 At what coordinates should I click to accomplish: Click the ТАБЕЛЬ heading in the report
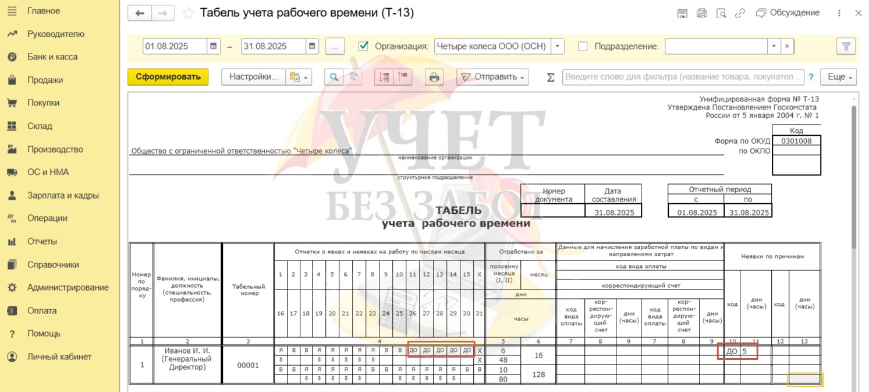pyautogui.click(x=459, y=211)
